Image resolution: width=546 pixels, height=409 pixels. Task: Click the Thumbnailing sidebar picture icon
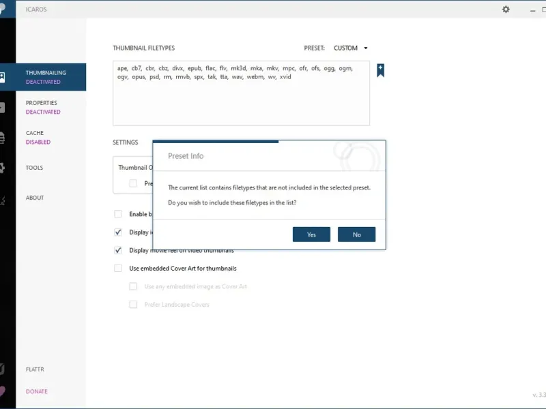point(2,77)
